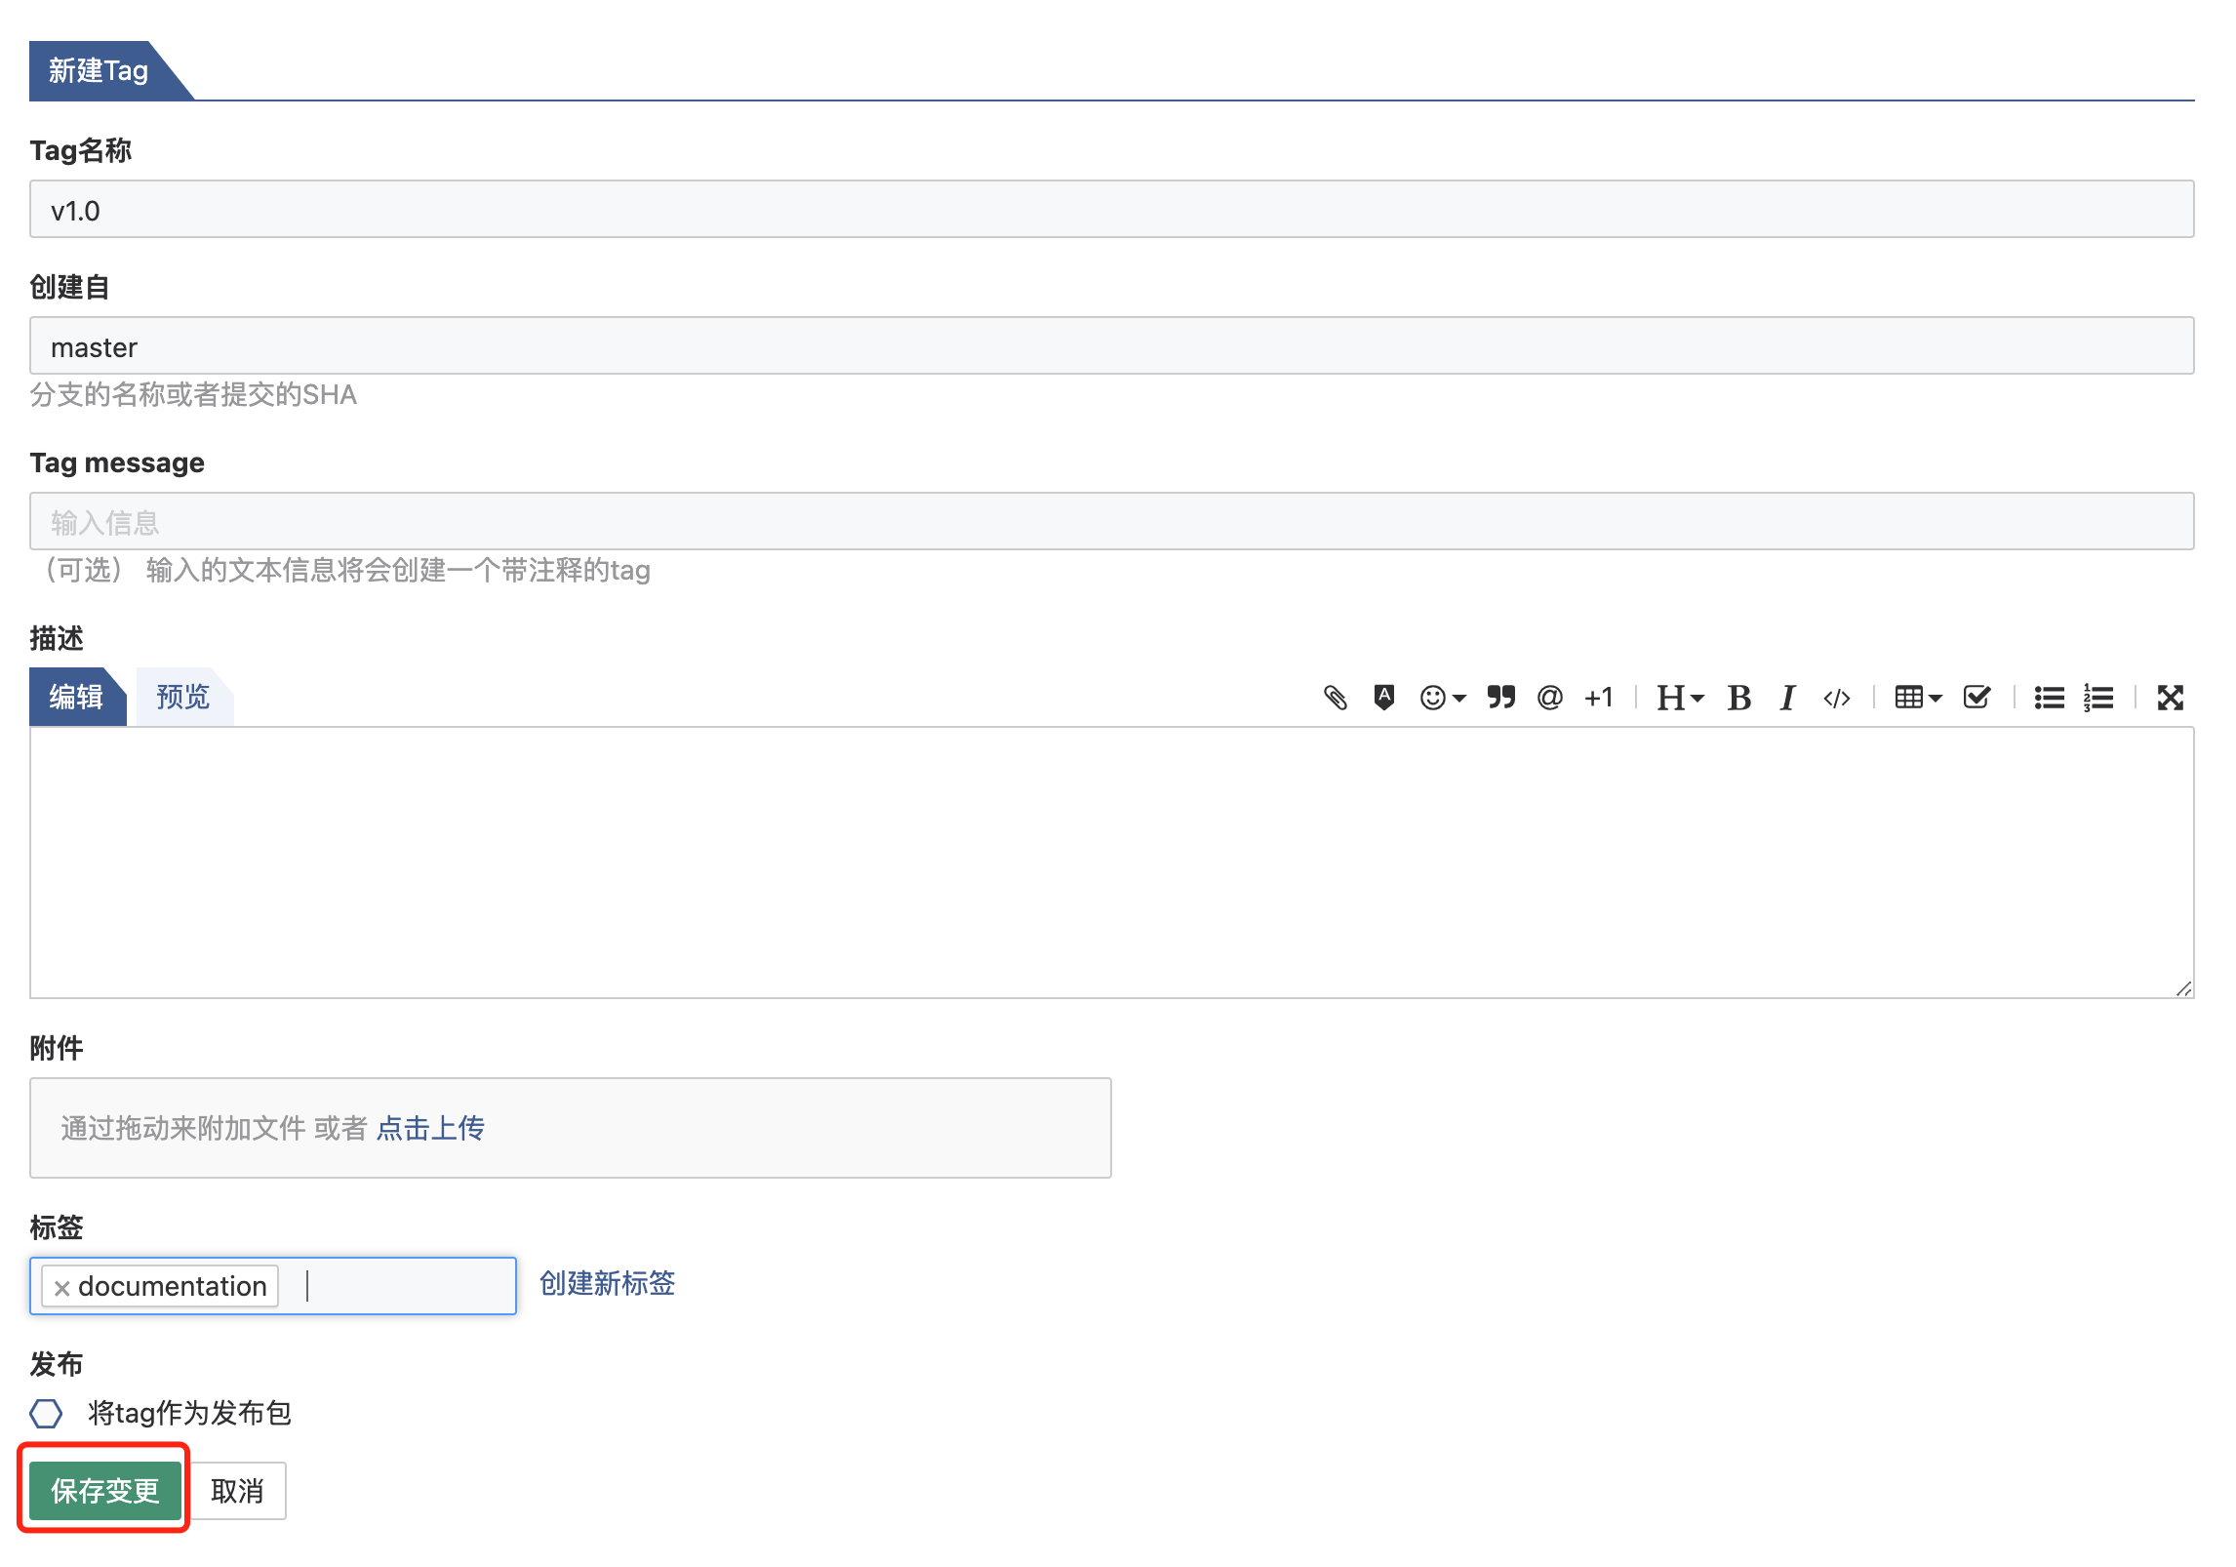This screenshot has width=2236, height=1567.
Task: Toggle bold formatting in description editor
Action: pyautogui.click(x=1738, y=697)
